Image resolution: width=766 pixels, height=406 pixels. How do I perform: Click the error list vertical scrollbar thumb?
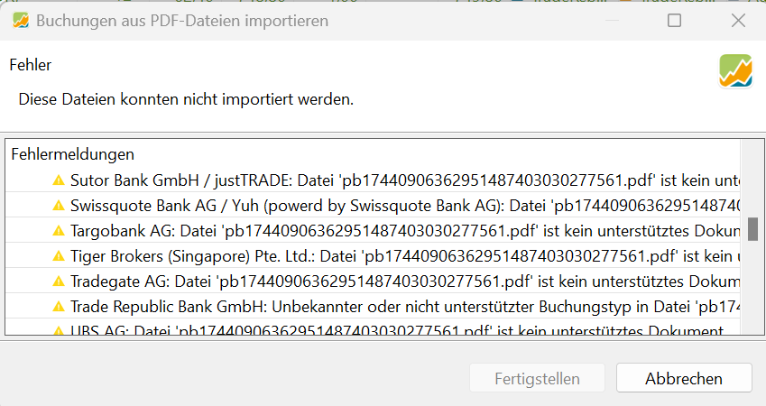click(752, 230)
